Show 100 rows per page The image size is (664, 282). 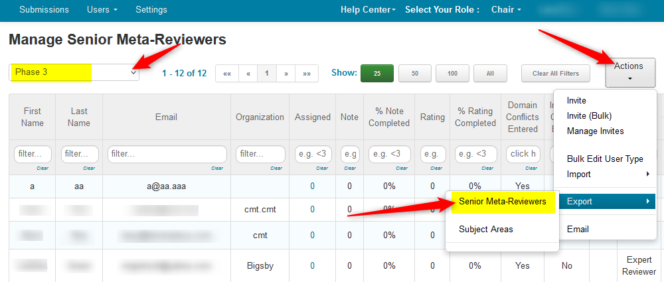(453, 74)
